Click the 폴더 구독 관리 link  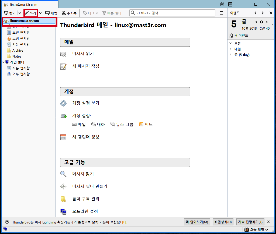86,199
